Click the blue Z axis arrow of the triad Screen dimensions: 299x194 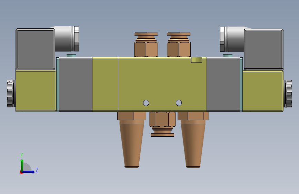(x=29, y=172)
